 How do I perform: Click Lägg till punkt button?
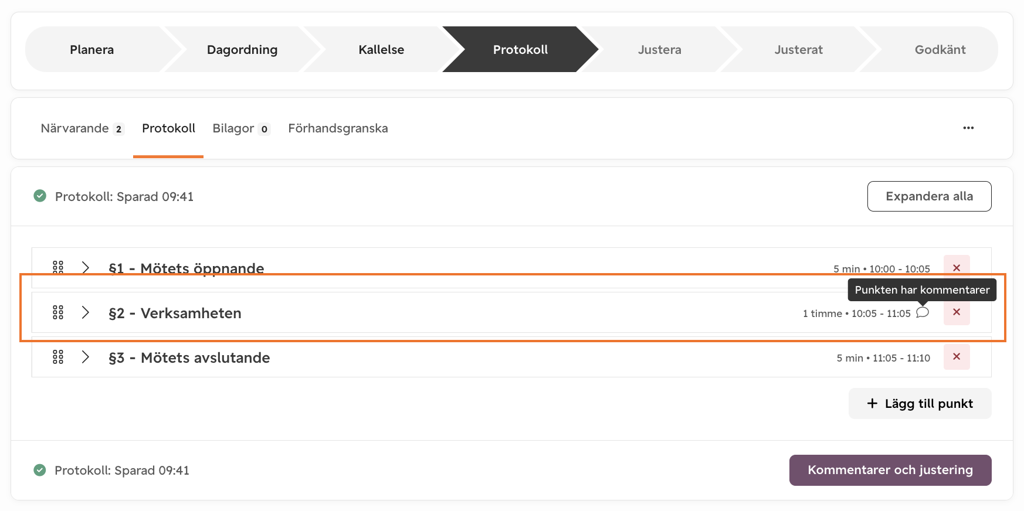tap(920, 403)
